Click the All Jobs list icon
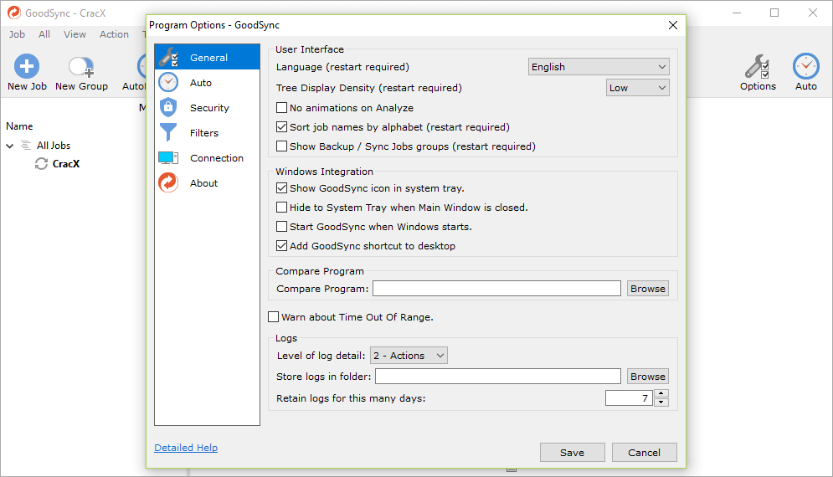 pos(25,145)
